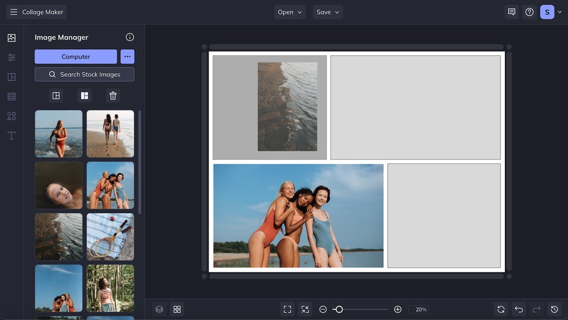568x320 pixels.
Task: Open the Image Manager sidebar icon
Action: point(11,38)
